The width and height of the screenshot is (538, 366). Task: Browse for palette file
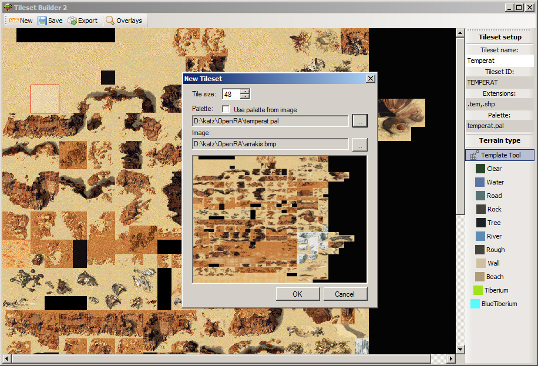point(359,121)
